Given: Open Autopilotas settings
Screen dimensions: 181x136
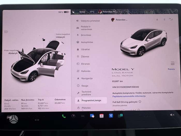Looking at the screenshot, I should point(85,42).
